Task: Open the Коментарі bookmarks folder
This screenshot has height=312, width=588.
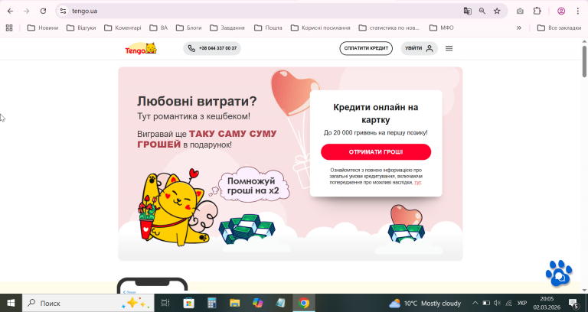Action: [122, 28]
